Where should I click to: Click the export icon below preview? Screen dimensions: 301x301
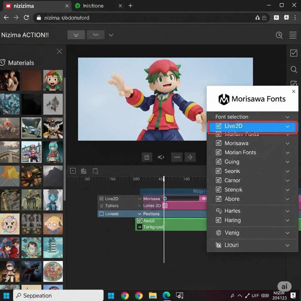tap(147, 157)
